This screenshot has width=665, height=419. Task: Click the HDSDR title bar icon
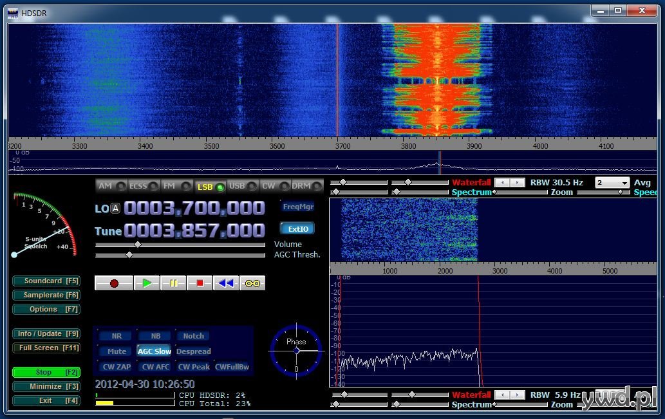point(13,13)
